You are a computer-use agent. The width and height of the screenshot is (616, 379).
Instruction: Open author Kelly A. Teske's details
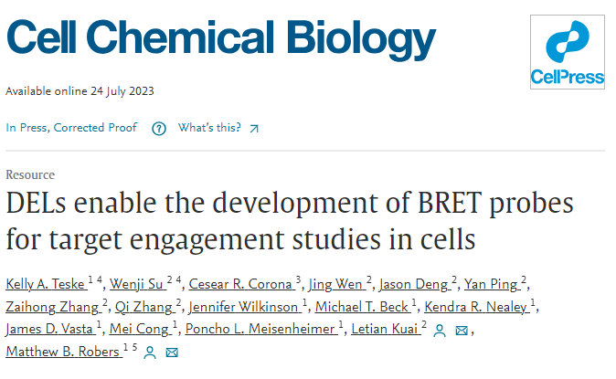click(41, 286)
